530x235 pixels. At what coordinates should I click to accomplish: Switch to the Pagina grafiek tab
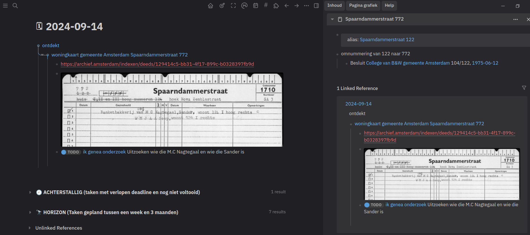[x=363, y=5]
